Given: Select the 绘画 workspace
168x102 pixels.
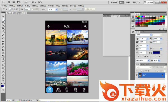Looking at the screenshot, I should tap(128, 2).
